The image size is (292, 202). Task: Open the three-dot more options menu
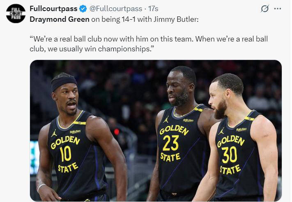click(x=278, y=9)
